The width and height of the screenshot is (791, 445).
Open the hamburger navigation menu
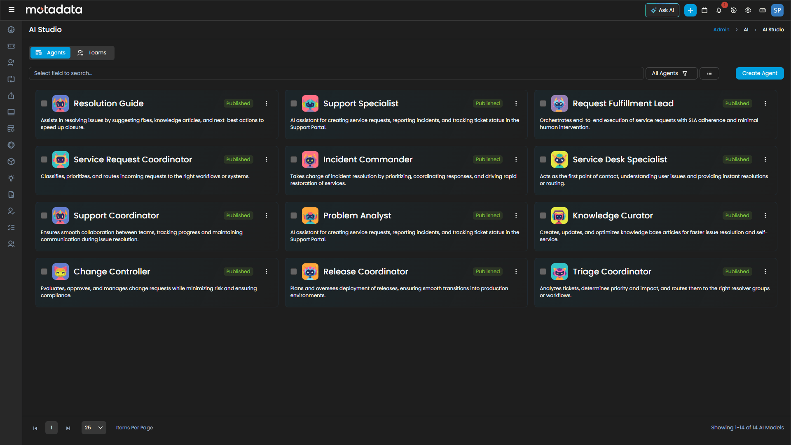pos(12,9)
